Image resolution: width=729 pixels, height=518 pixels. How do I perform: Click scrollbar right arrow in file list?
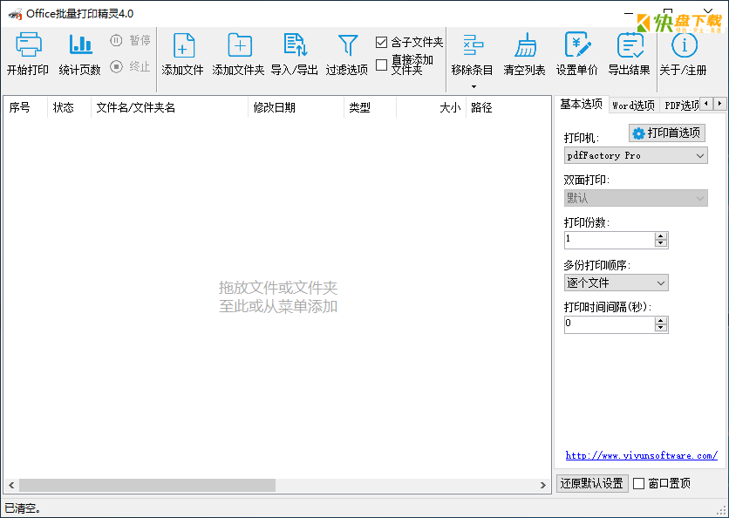pos(543,486)
